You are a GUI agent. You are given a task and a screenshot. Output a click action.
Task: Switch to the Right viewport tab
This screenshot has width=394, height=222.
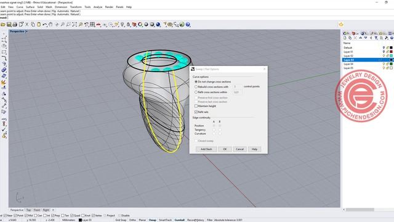tap(46, 210)
